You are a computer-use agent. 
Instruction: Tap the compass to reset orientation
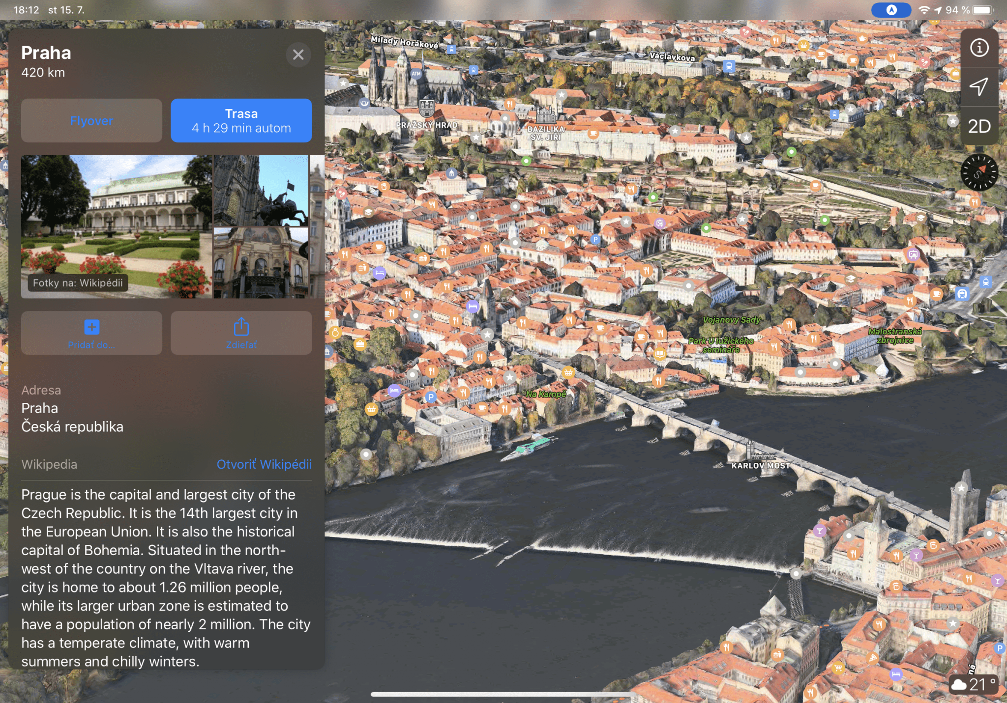tap(979, 172)
